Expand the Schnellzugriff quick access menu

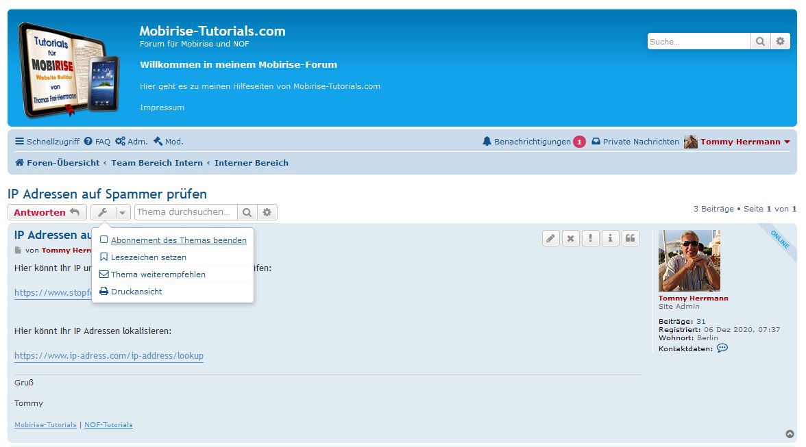[47, 142]
